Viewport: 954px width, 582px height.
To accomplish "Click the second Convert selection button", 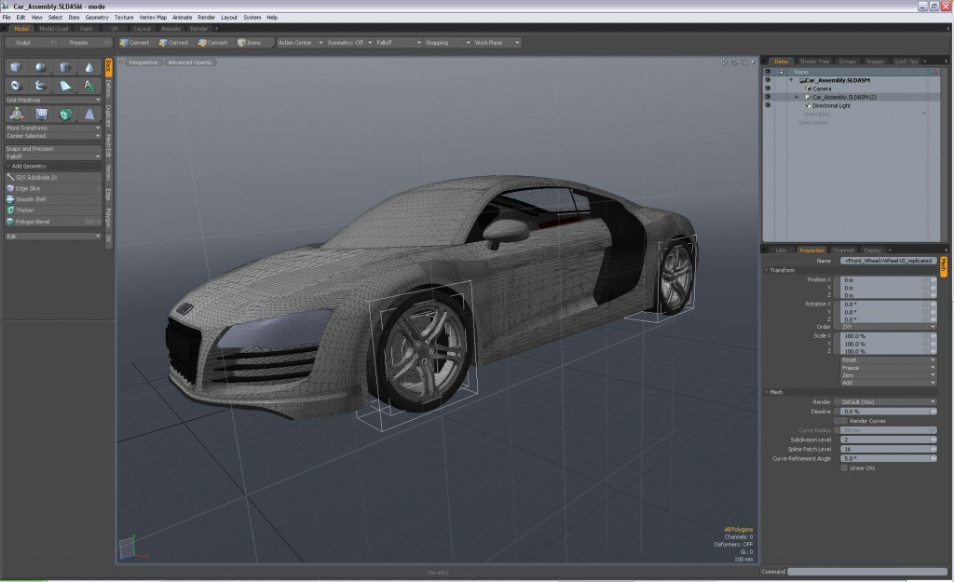I will tap(173, 43).
